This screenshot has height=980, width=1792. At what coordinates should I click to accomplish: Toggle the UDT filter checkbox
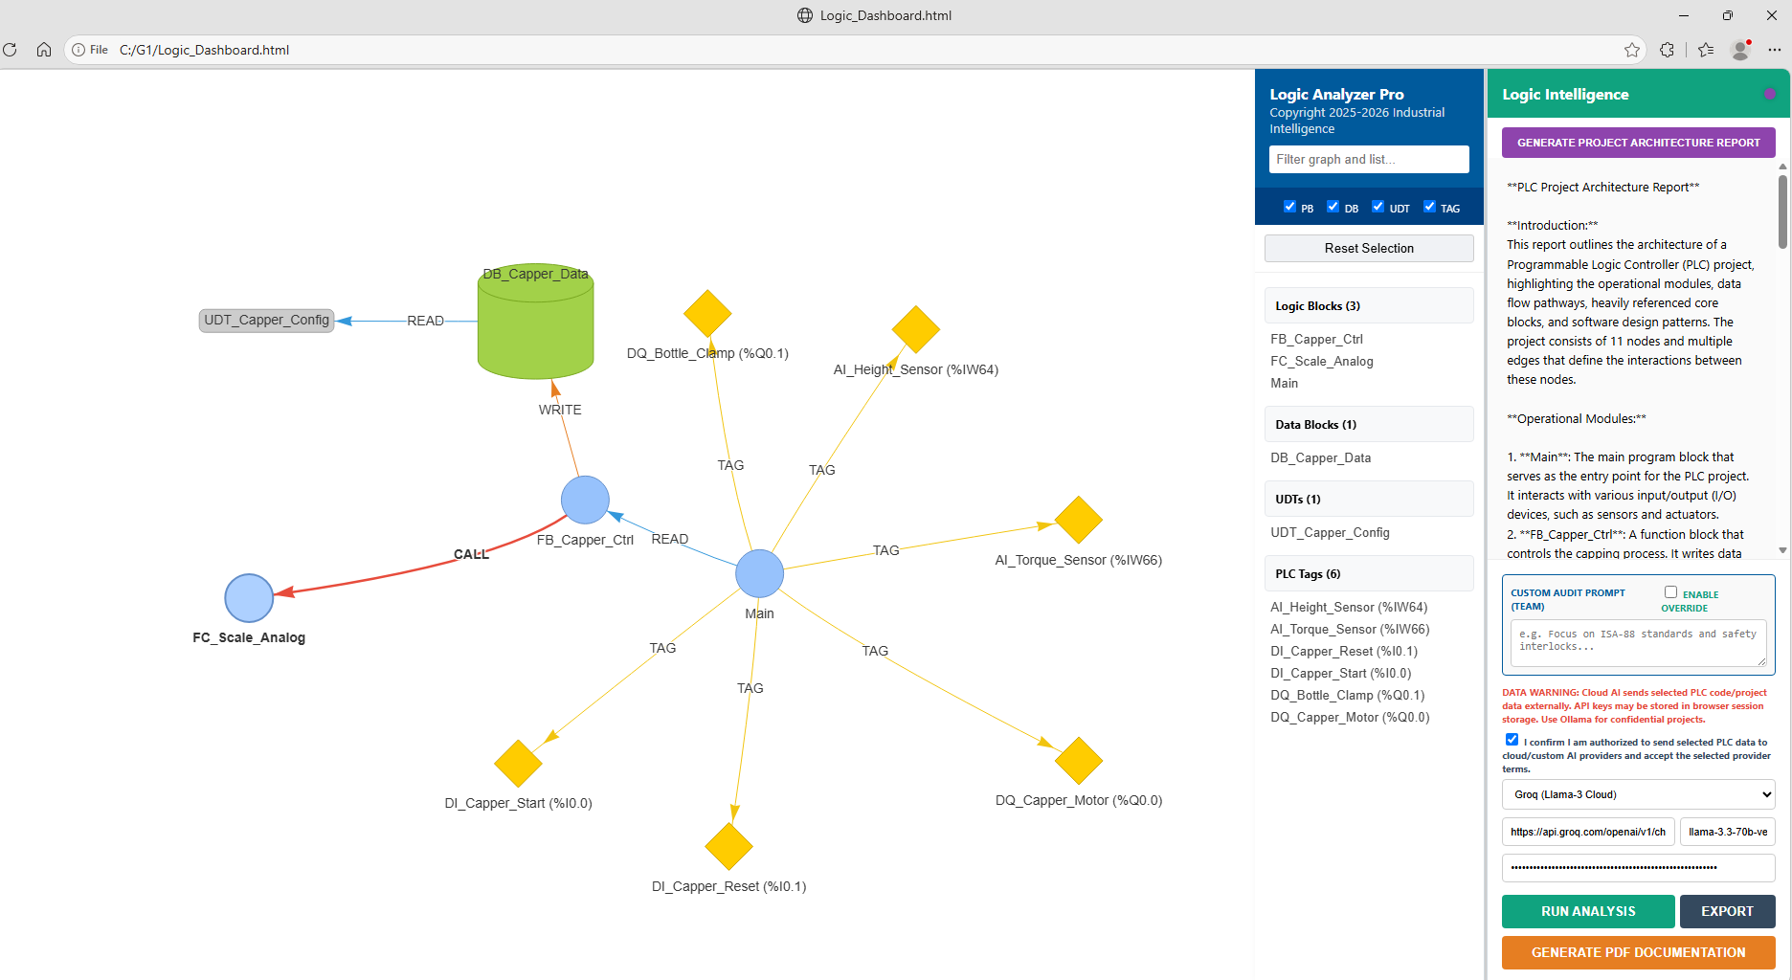[x=1378, y=207]
